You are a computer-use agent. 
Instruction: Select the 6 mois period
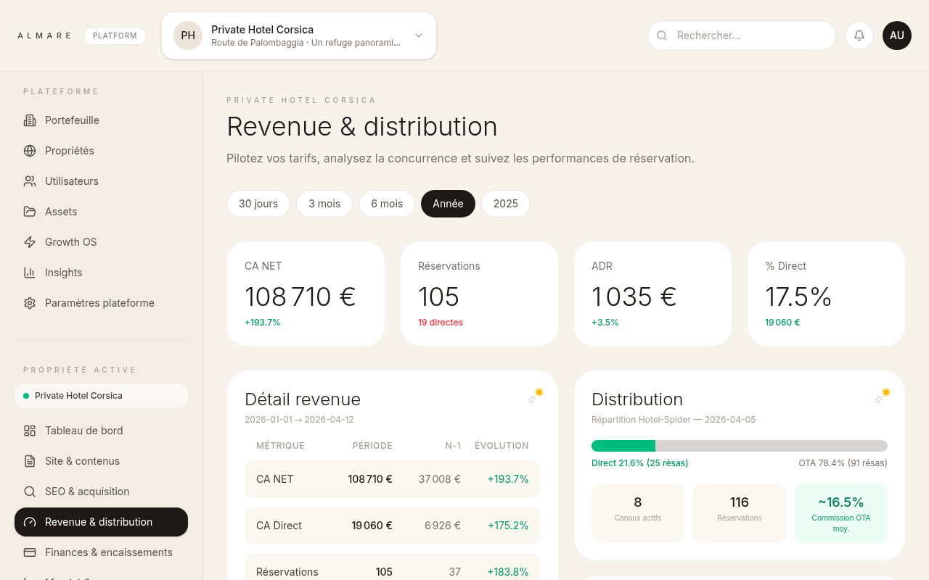point(387,204)
